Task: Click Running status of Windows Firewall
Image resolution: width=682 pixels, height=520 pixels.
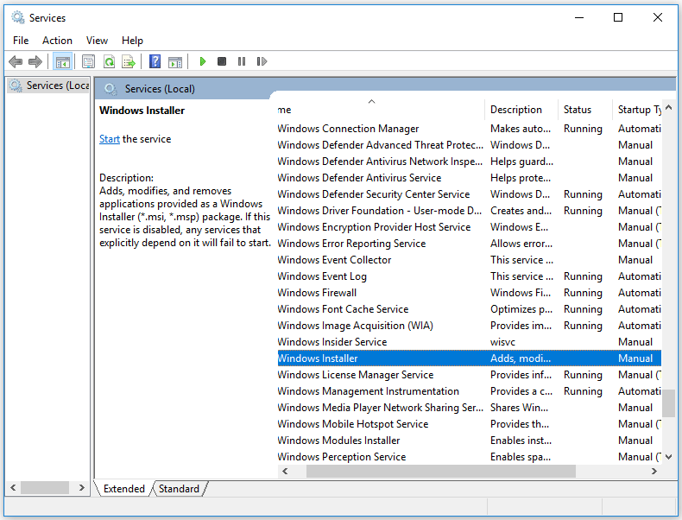Action: 583,293
